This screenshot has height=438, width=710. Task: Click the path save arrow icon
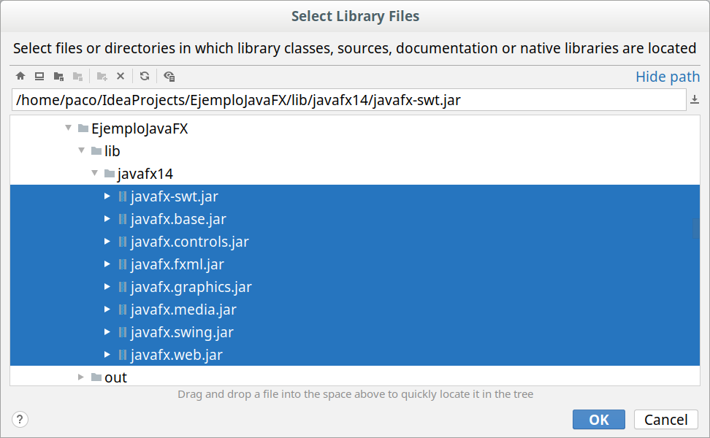pyautogui.click(x=695, y=99)
